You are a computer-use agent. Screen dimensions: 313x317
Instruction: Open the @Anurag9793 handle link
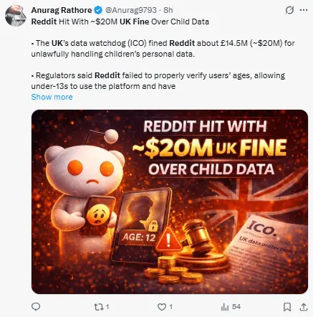131,10
